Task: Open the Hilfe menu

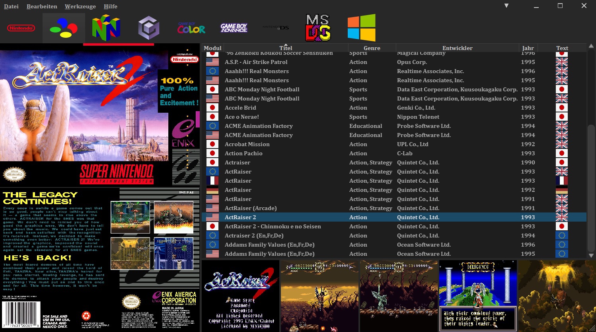Action: click(x=110, y=6)
